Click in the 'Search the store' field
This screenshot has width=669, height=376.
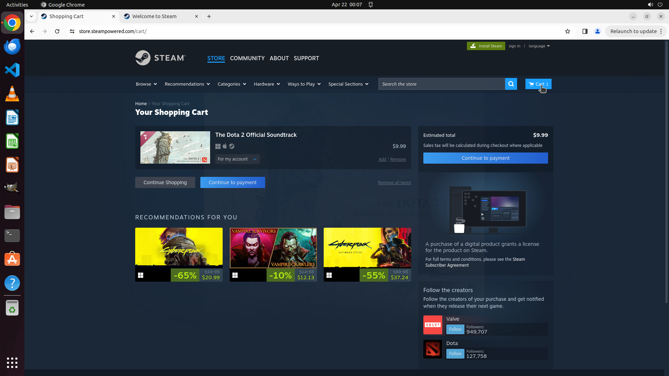point(441,84)
